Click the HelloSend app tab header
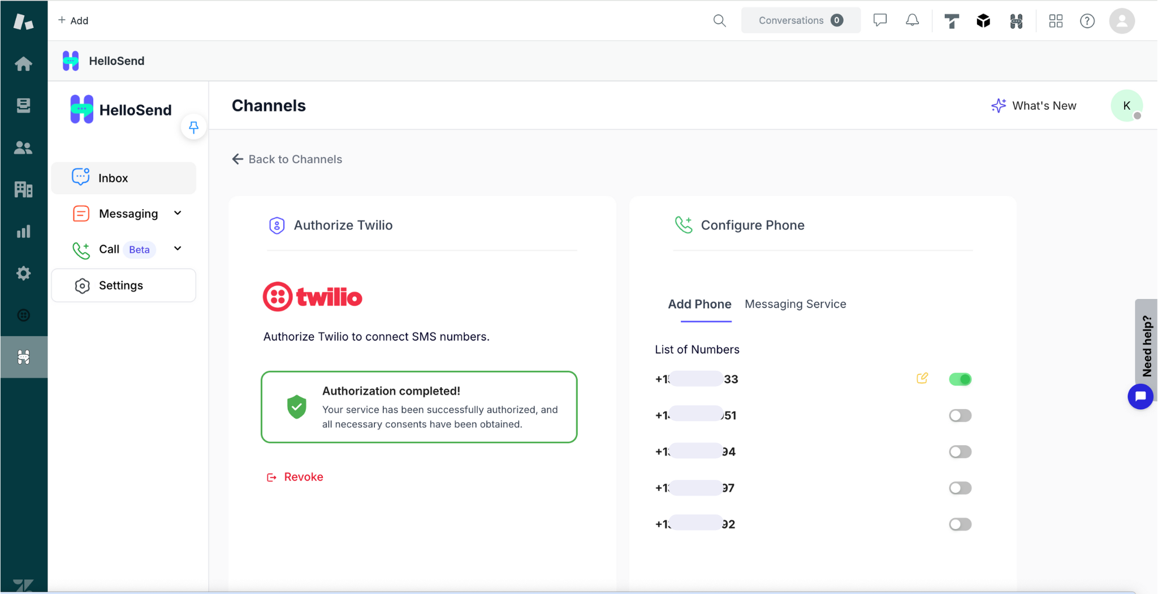 click(103, 60)
